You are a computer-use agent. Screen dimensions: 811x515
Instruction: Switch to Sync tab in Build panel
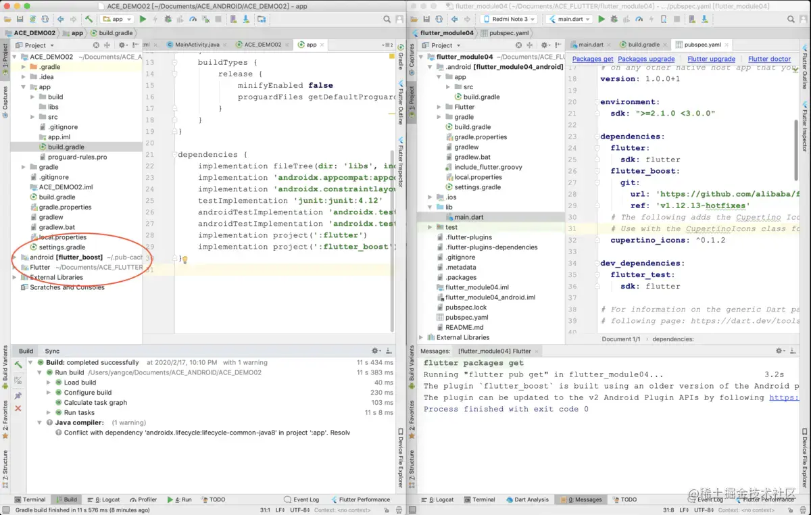(x=52, y=351)
